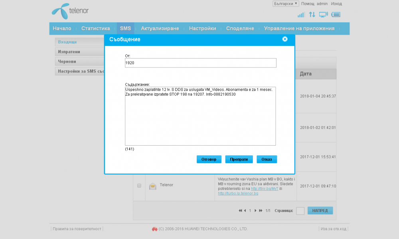Click the Изход logout link

(336, 4)
